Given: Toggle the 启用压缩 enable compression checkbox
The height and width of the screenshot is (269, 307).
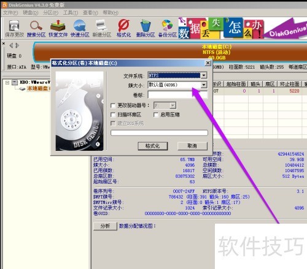Looking at the screenshot, I should click(156, 115).
